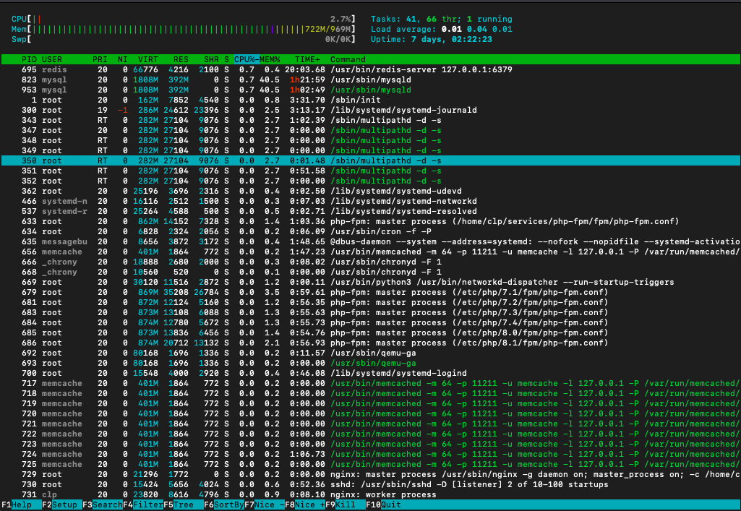Viewport: 741px width, 511px height.
Task: Activate F4 Filter in the footer
Action: (143, 505)
